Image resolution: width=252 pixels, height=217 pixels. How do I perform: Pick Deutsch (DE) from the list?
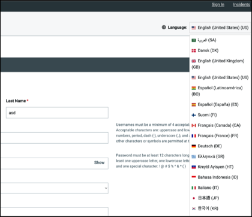(x=220, y=146)
